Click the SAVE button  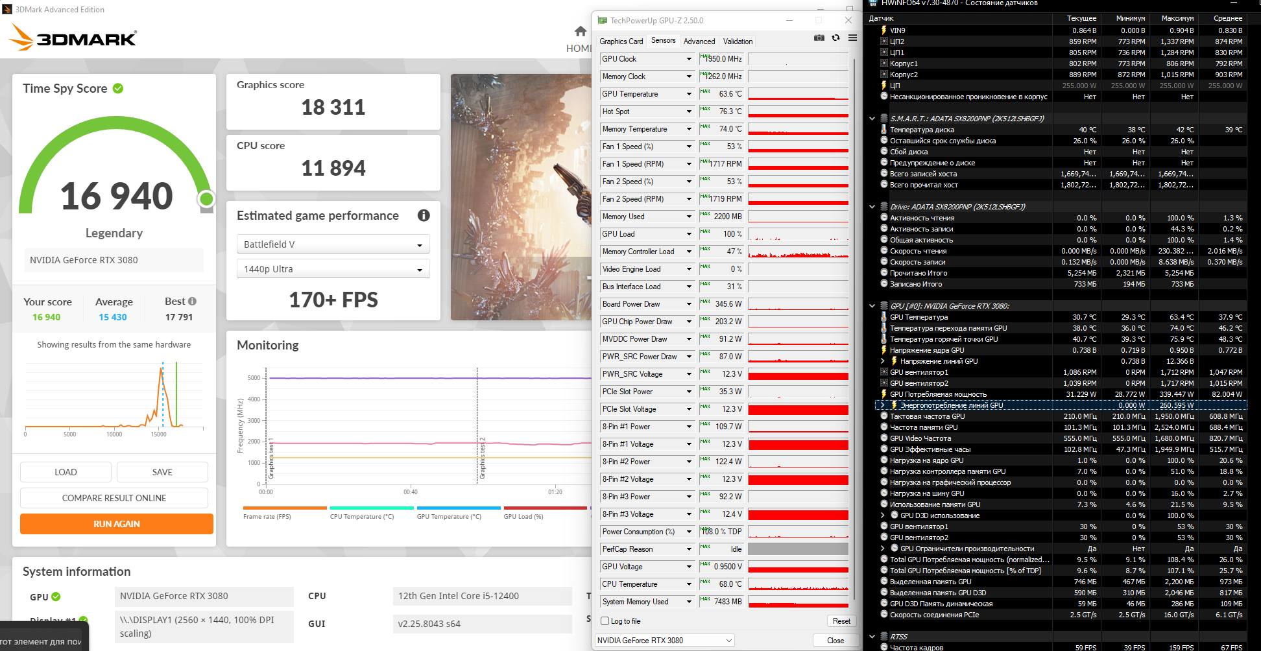tap(162, 472)
